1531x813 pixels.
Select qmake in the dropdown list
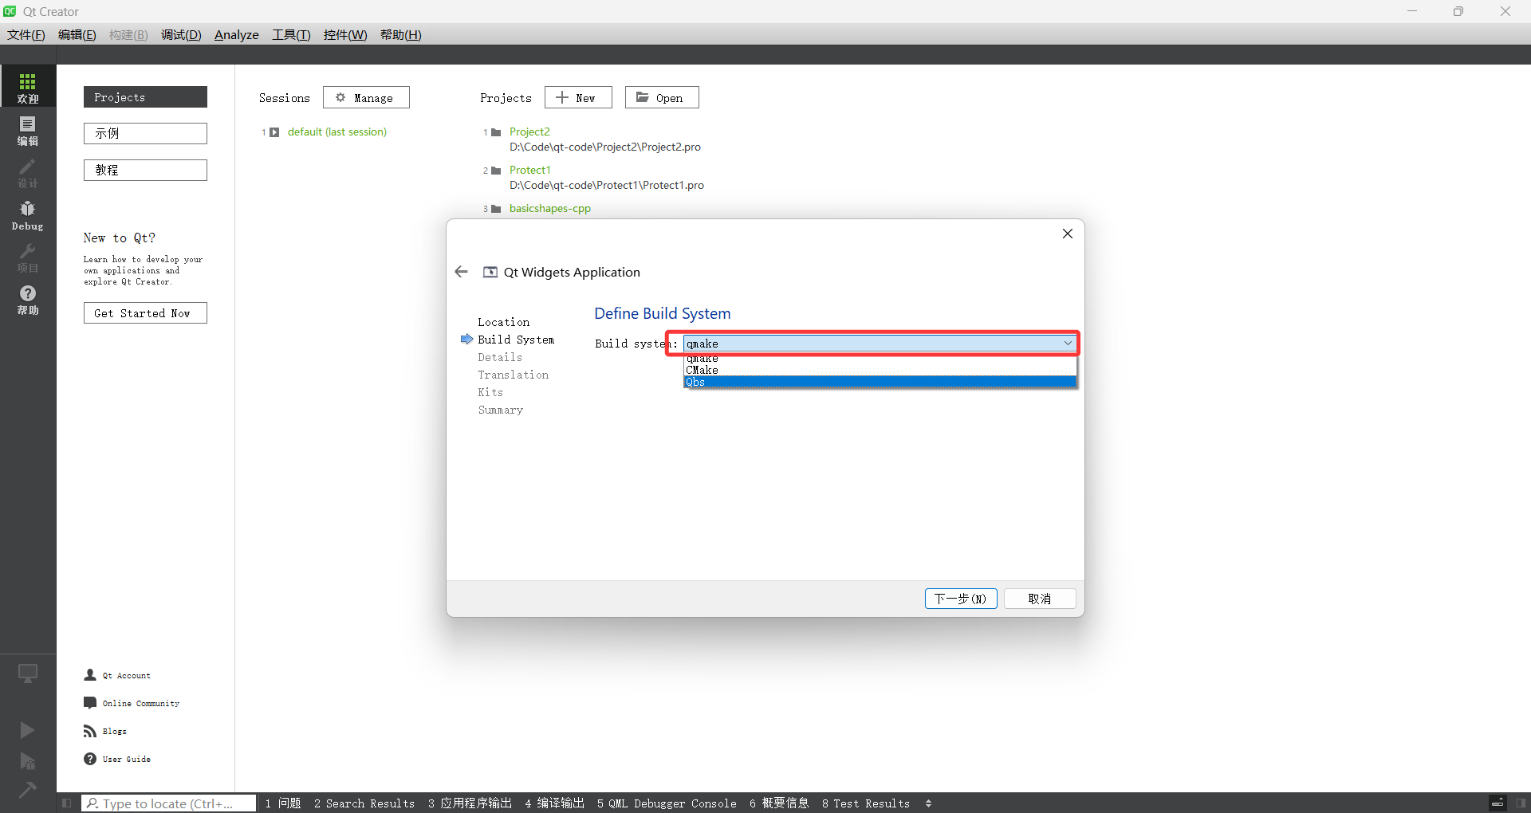point(880,359)
